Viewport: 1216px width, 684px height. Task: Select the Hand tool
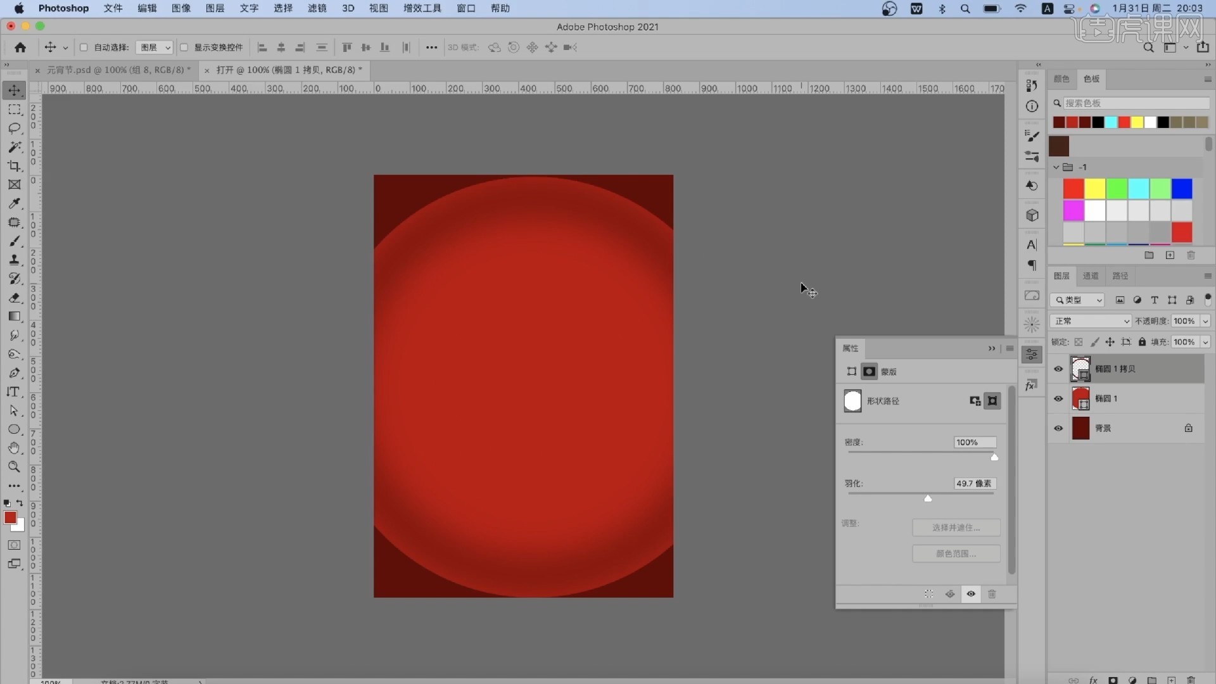pyautogui.click(x=14, y=448)
